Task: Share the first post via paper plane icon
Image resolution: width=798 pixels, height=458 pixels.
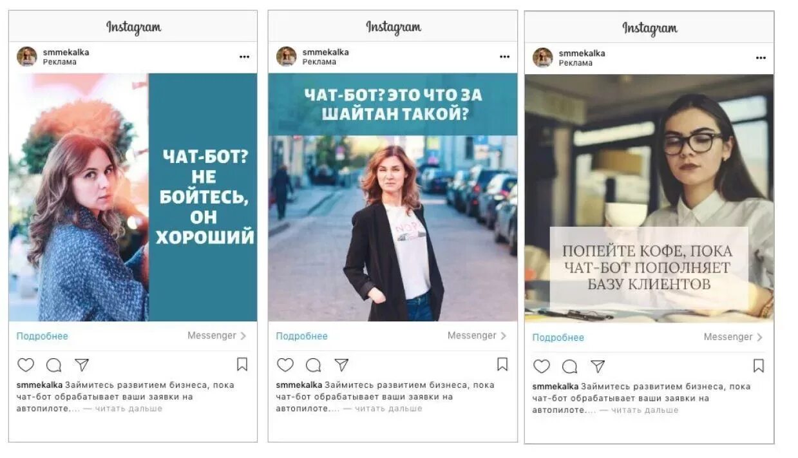Action: pyautogui.click(x=82, y=365)
